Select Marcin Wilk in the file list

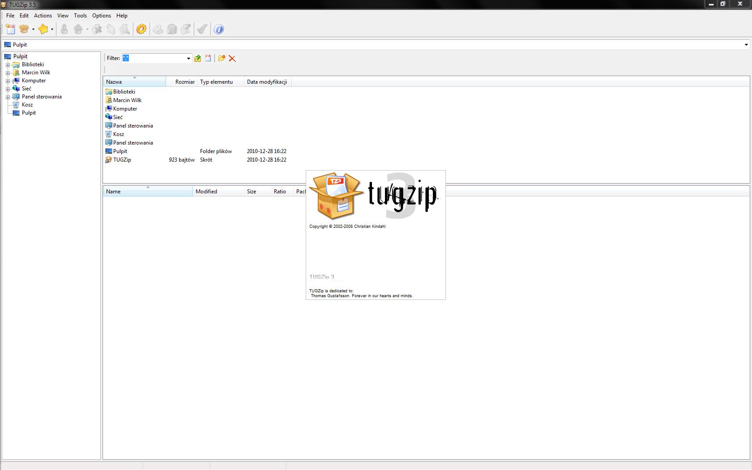[x=127, y=100]
